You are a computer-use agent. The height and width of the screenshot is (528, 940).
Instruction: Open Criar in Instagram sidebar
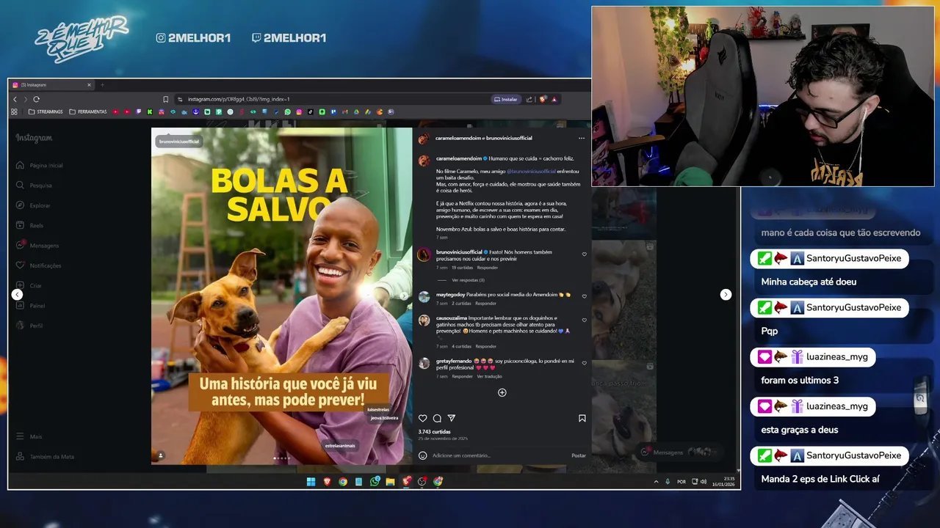pyautogui.click(x=29, y=285)
